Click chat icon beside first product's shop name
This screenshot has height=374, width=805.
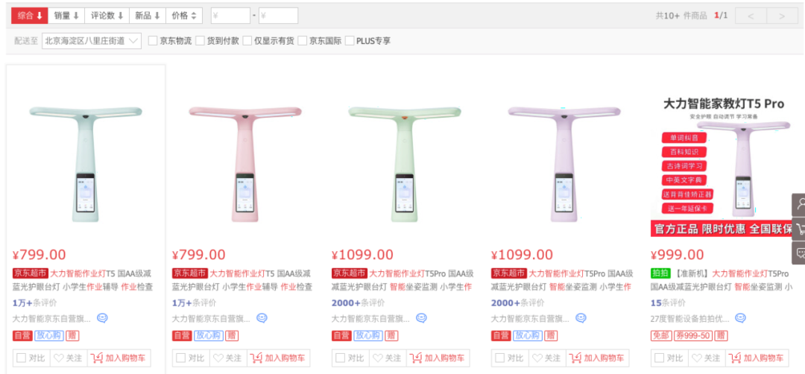point(102,319)
